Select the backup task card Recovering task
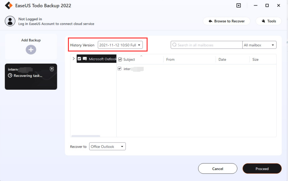 (x=31, y=77)
